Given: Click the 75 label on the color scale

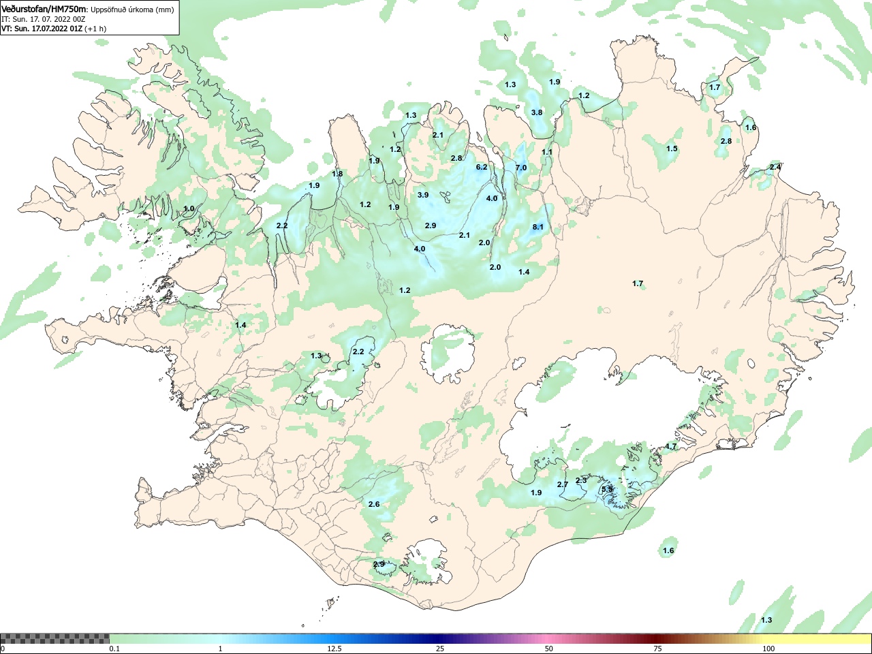Looking at the screenshot, I should click(x=657, y=649).
